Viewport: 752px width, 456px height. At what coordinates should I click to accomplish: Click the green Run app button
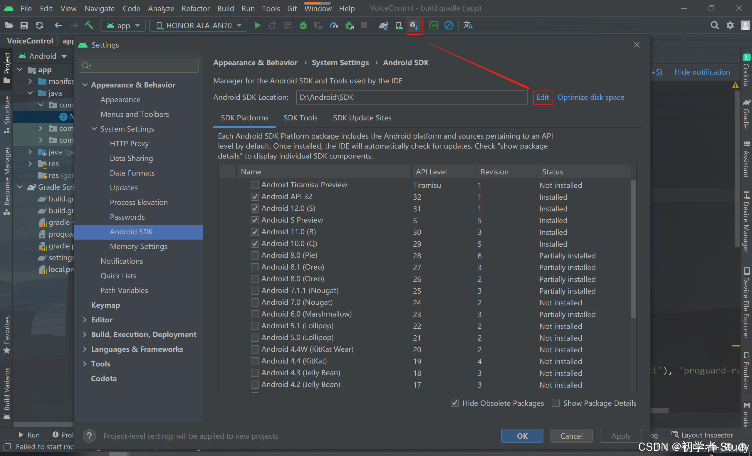(257, 25)
